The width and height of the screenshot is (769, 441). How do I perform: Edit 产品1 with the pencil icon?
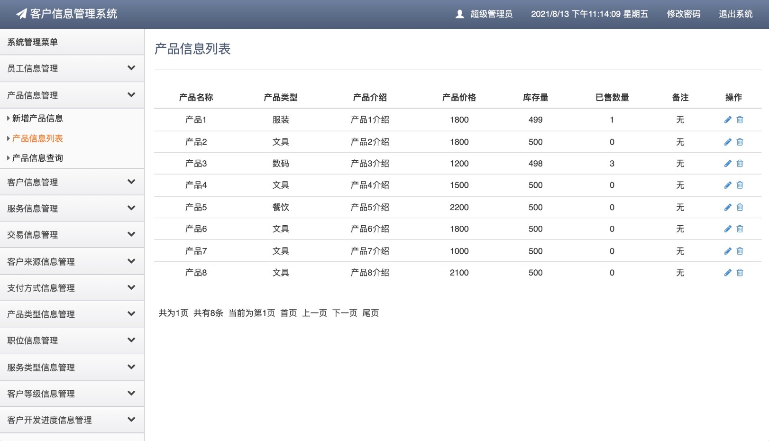click(x=728, y=120)
